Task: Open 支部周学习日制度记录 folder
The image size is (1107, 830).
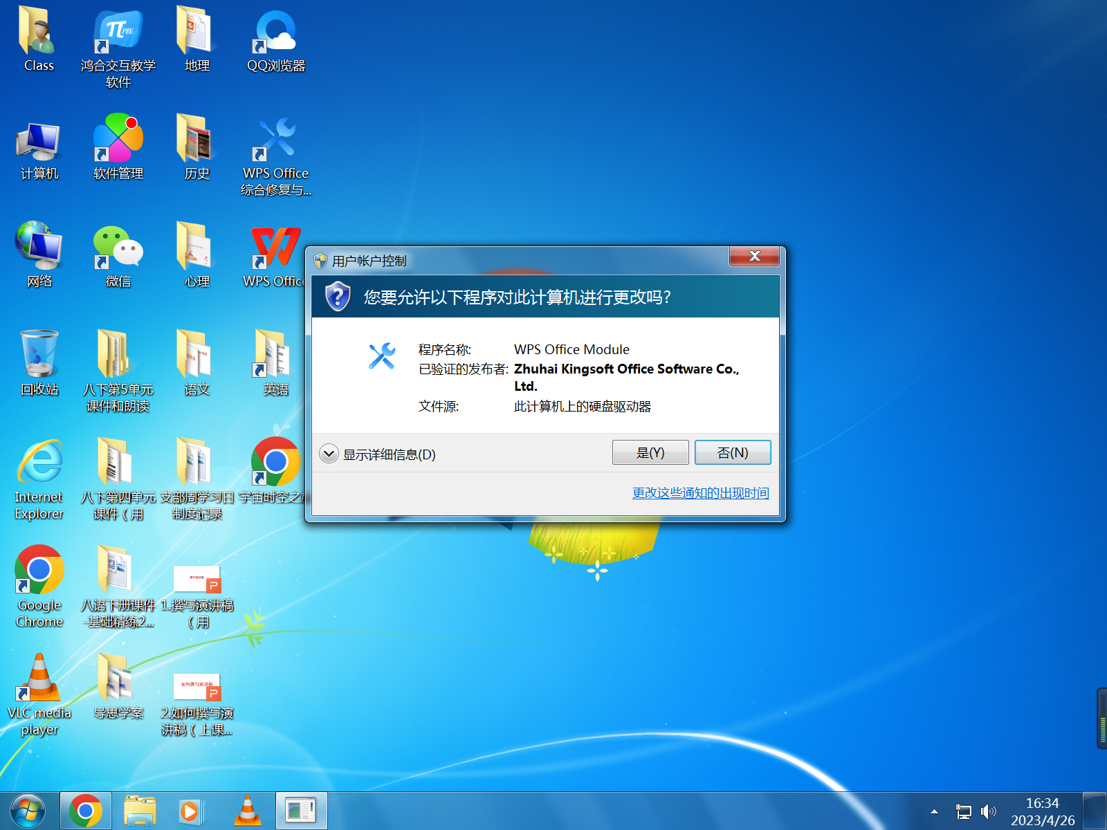Action: [196, 479]
